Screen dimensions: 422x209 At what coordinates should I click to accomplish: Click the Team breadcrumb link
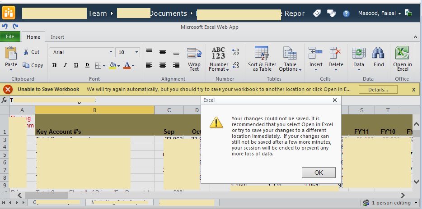(98, 14)
